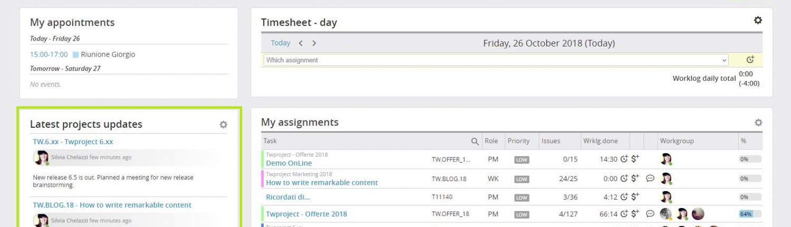Open Demo OnLine task link
The height and width of the screenshot is (227, 791).
coord(289,163)
